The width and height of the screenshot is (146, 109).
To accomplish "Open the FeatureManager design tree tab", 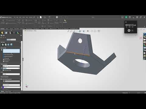I will coord(2,33).
